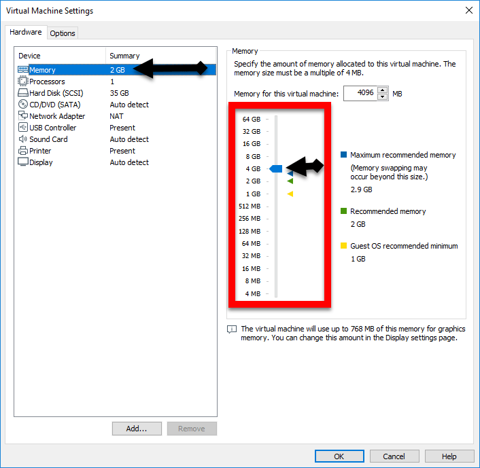Screen dimensions: 480x468
Task: Click the memory size input field
Action: (x=360, y=93)
